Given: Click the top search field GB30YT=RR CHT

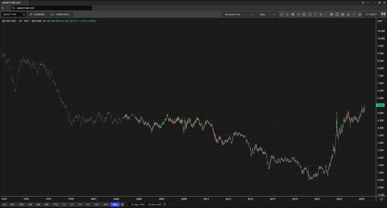Looking at the screenshot, I should click(x=51, y=8).
